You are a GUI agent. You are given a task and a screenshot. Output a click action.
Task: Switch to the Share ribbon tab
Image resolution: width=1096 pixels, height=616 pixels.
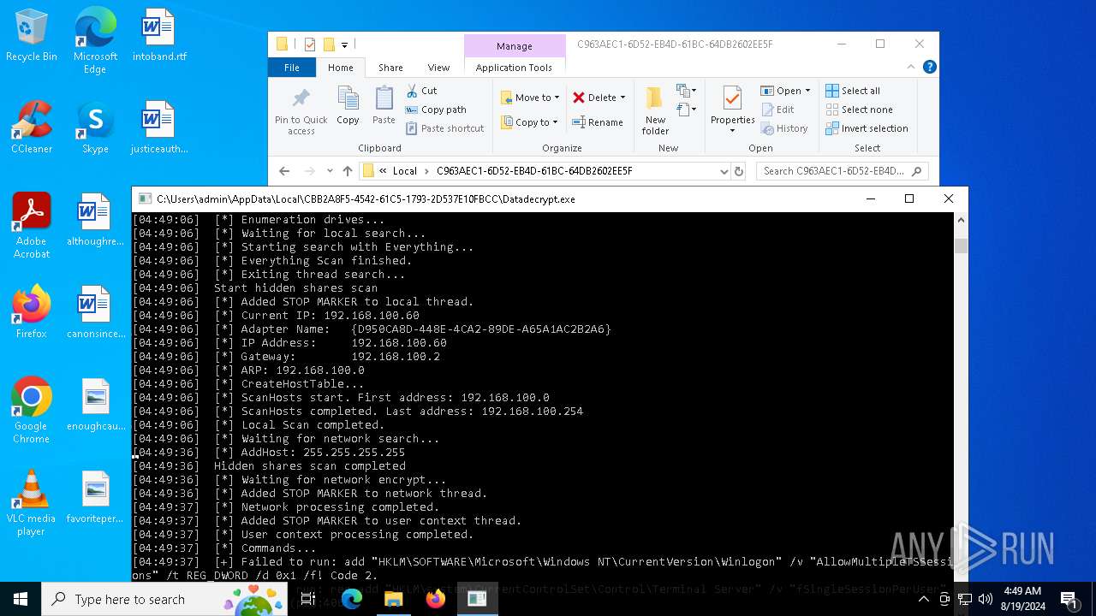(390, 68)
